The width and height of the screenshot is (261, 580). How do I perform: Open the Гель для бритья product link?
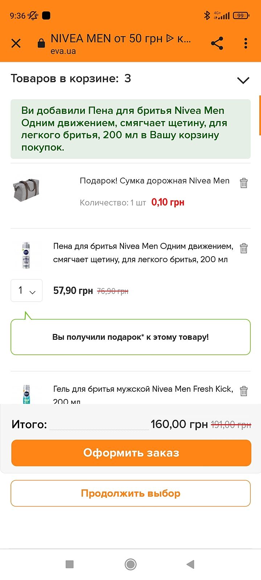143,389
